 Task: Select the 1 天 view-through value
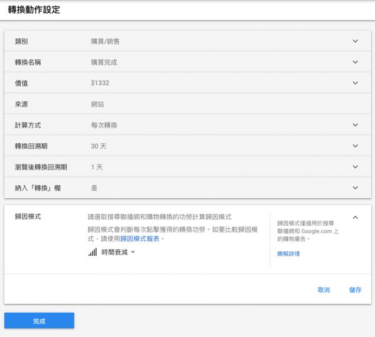(97, 167)
